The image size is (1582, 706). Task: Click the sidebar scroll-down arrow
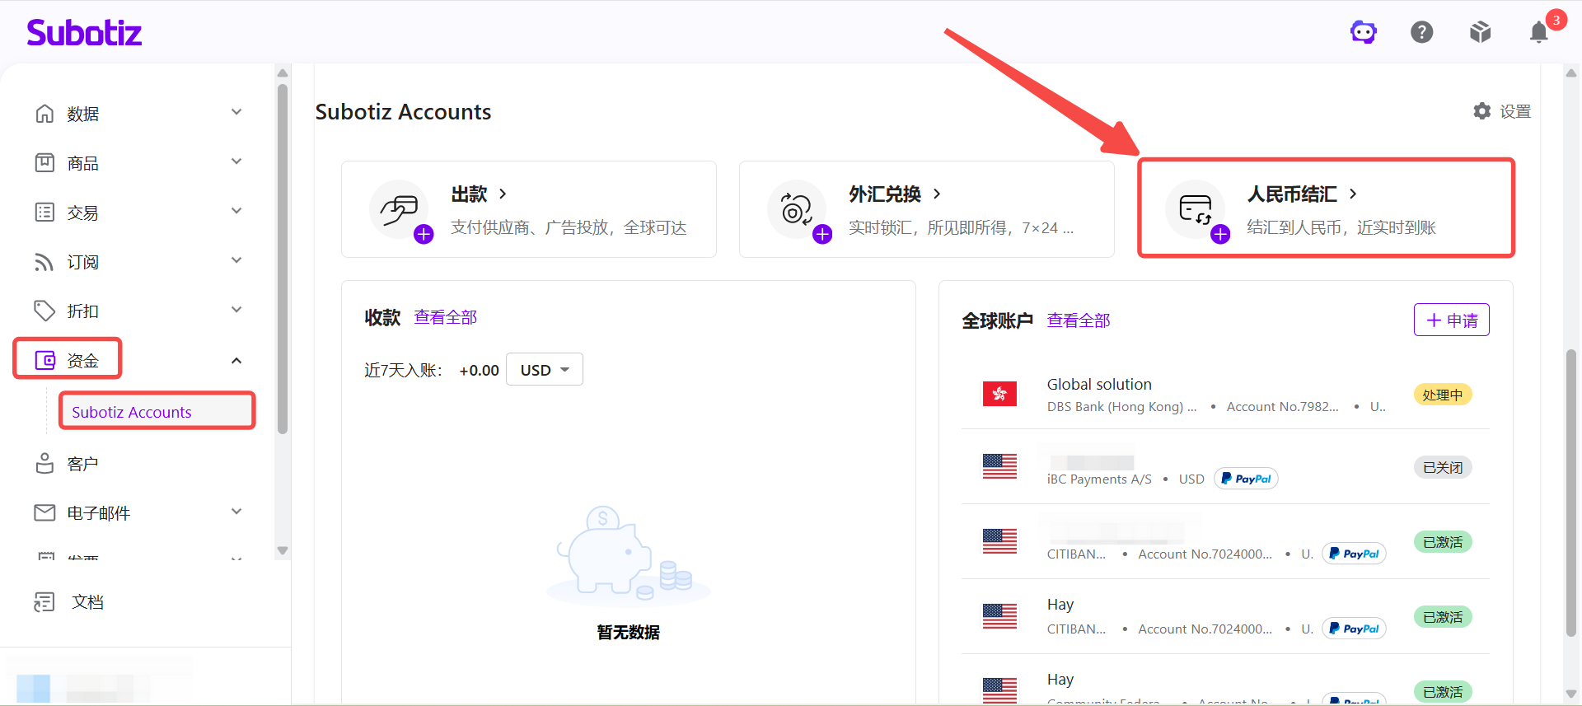coord(283,551)
